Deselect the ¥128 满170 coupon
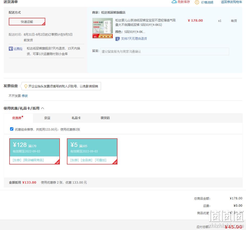The width and height of the screenshot is (246, 230). [34, 151]
